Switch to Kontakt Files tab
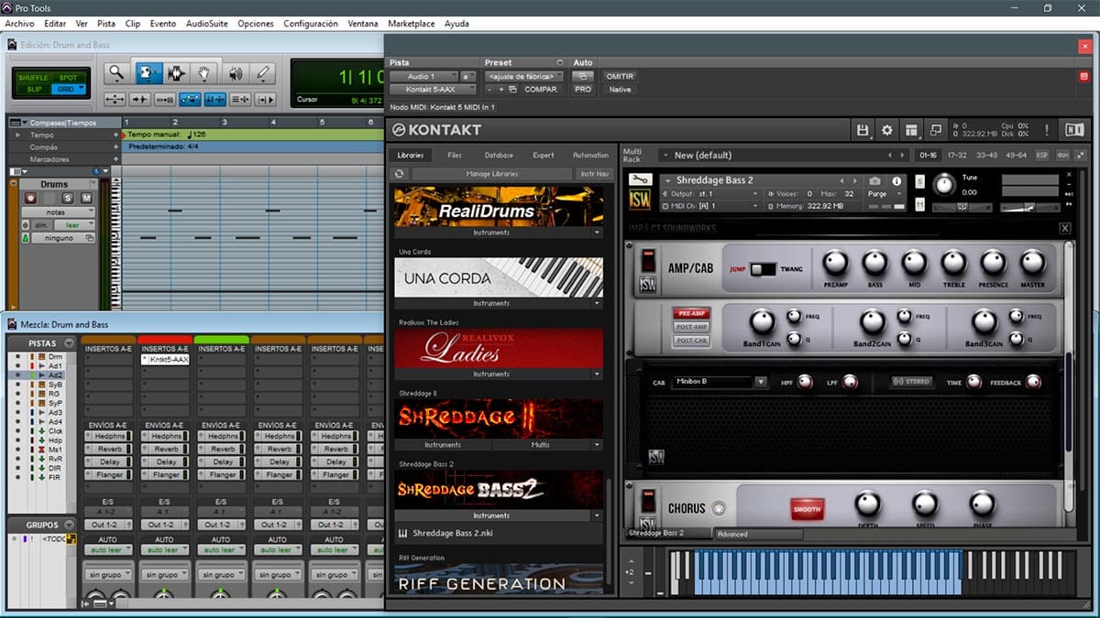Screen dimensions: 1100x618 coord(455,156)
